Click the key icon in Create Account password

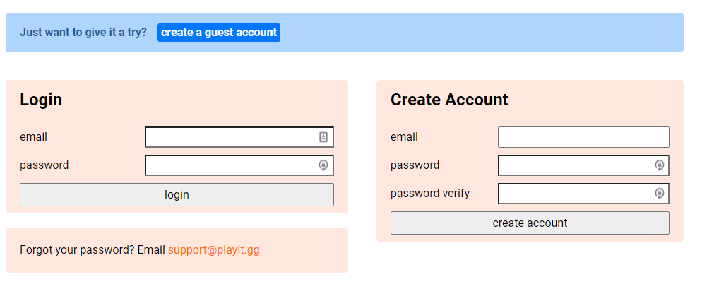(x=660, y=165)
